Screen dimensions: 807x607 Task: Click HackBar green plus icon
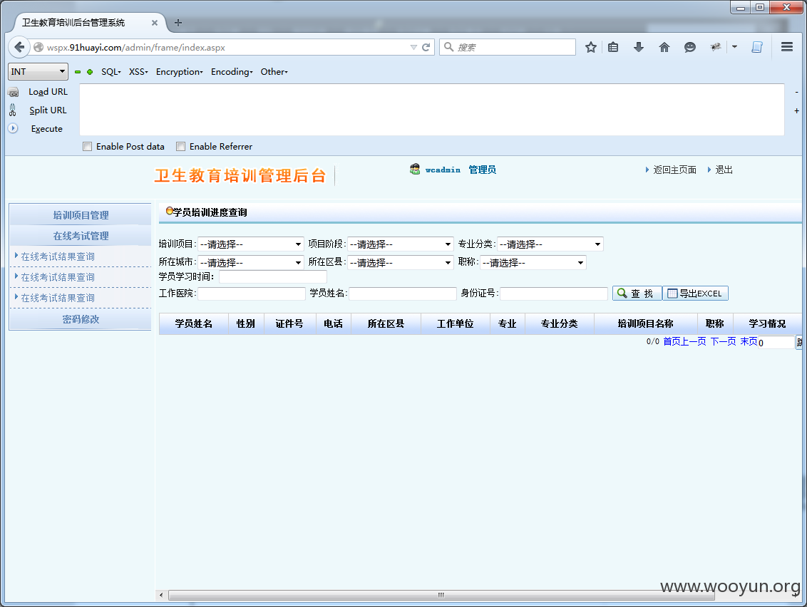(x=90, y=72)
